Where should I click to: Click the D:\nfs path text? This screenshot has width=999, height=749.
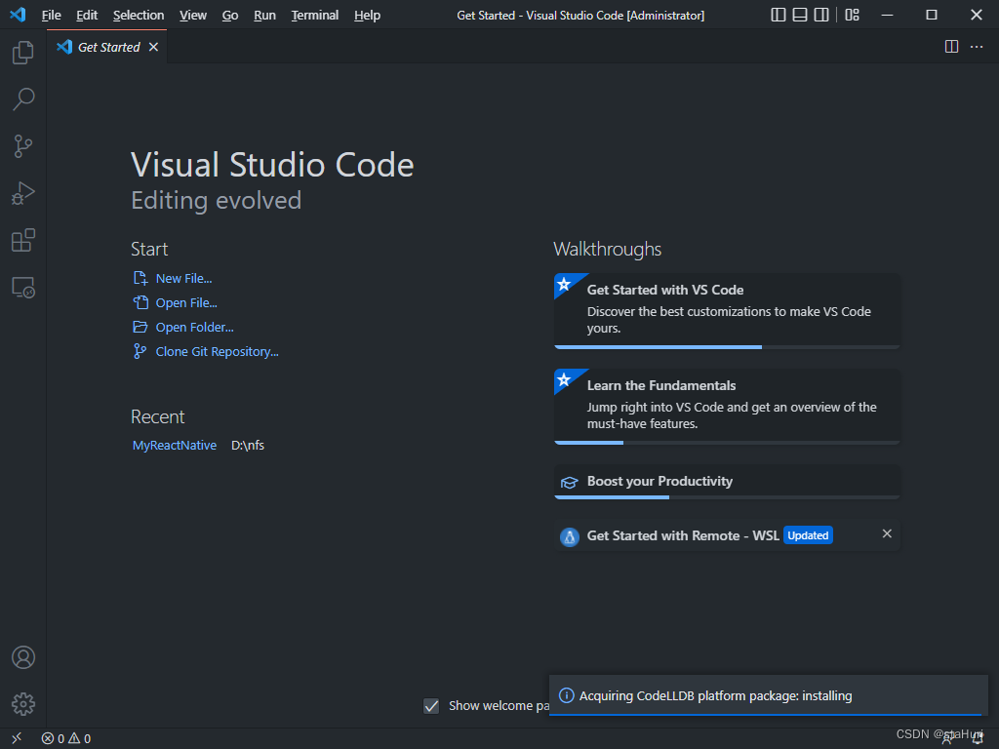[247, 445]
